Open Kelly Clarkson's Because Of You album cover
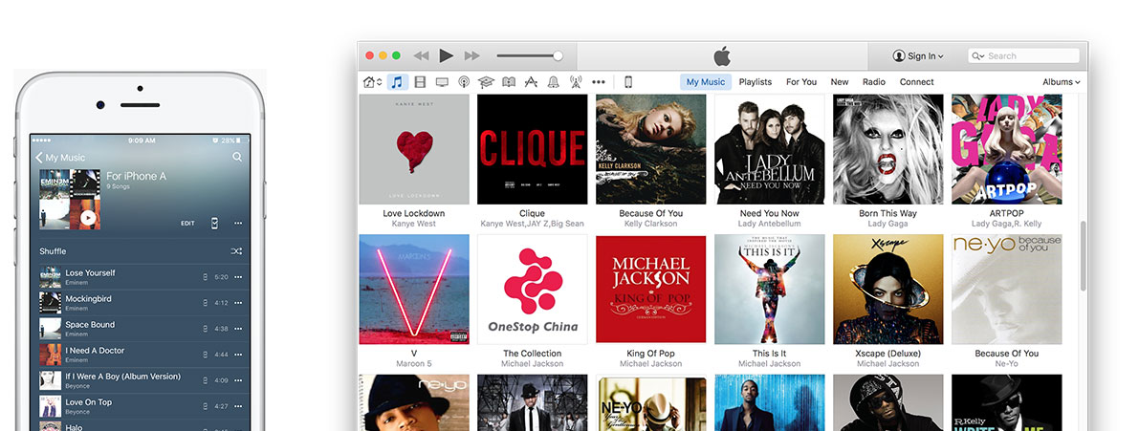 [651, 149]
